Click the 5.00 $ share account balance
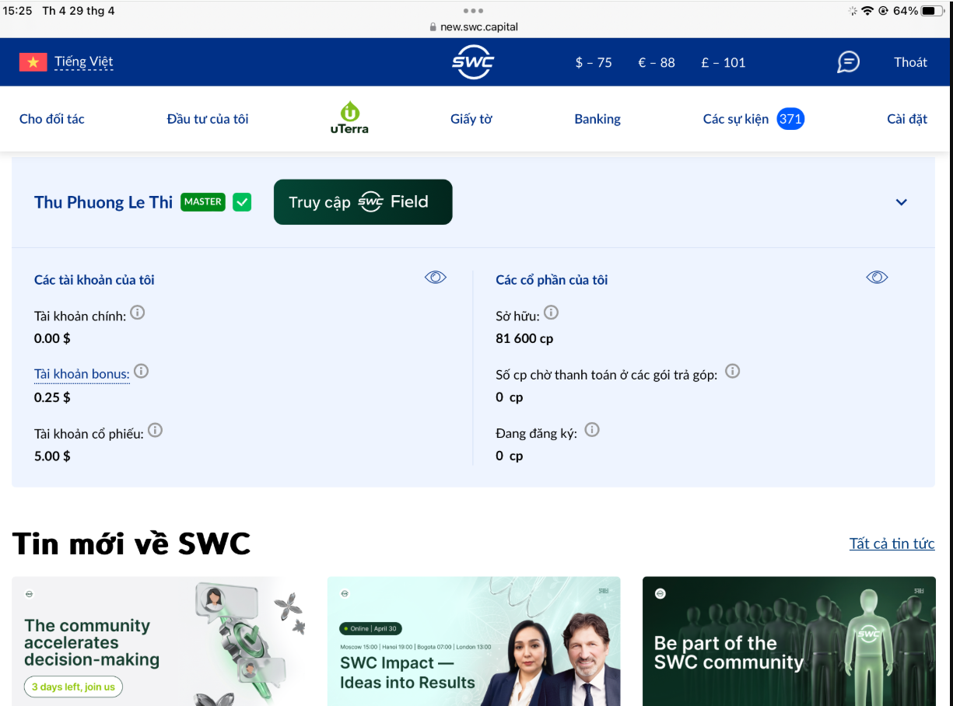953x706 pixels. point(52,456)
